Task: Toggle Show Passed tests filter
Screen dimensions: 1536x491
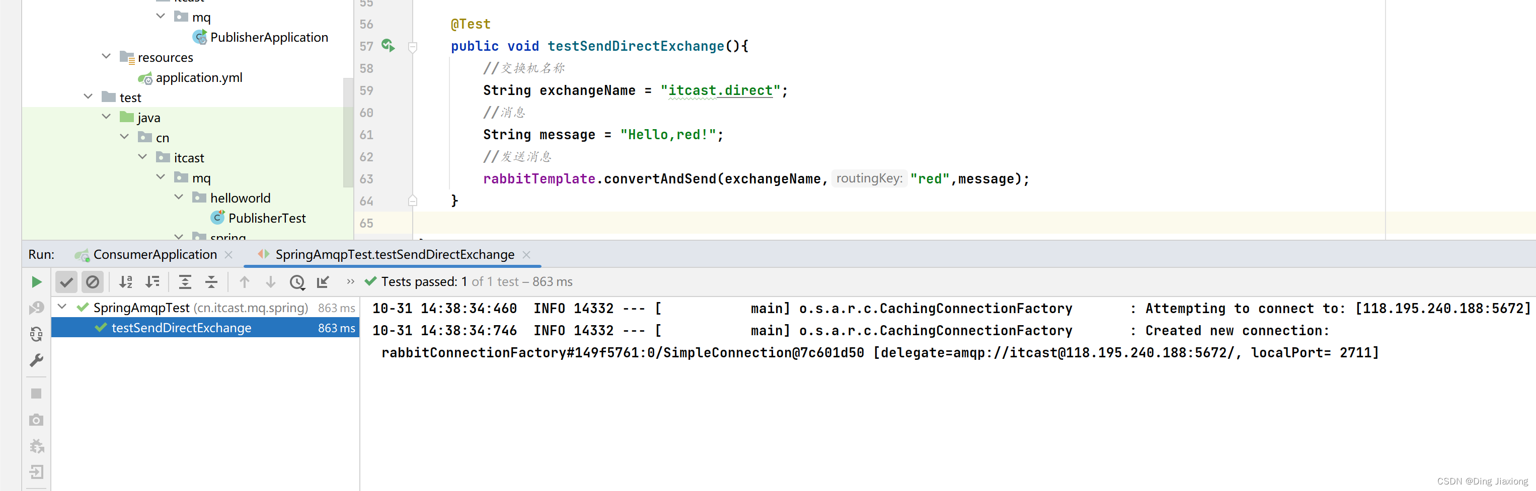Action: tap(66, 281)
